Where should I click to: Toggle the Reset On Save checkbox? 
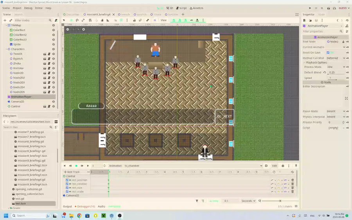[328, 52]
